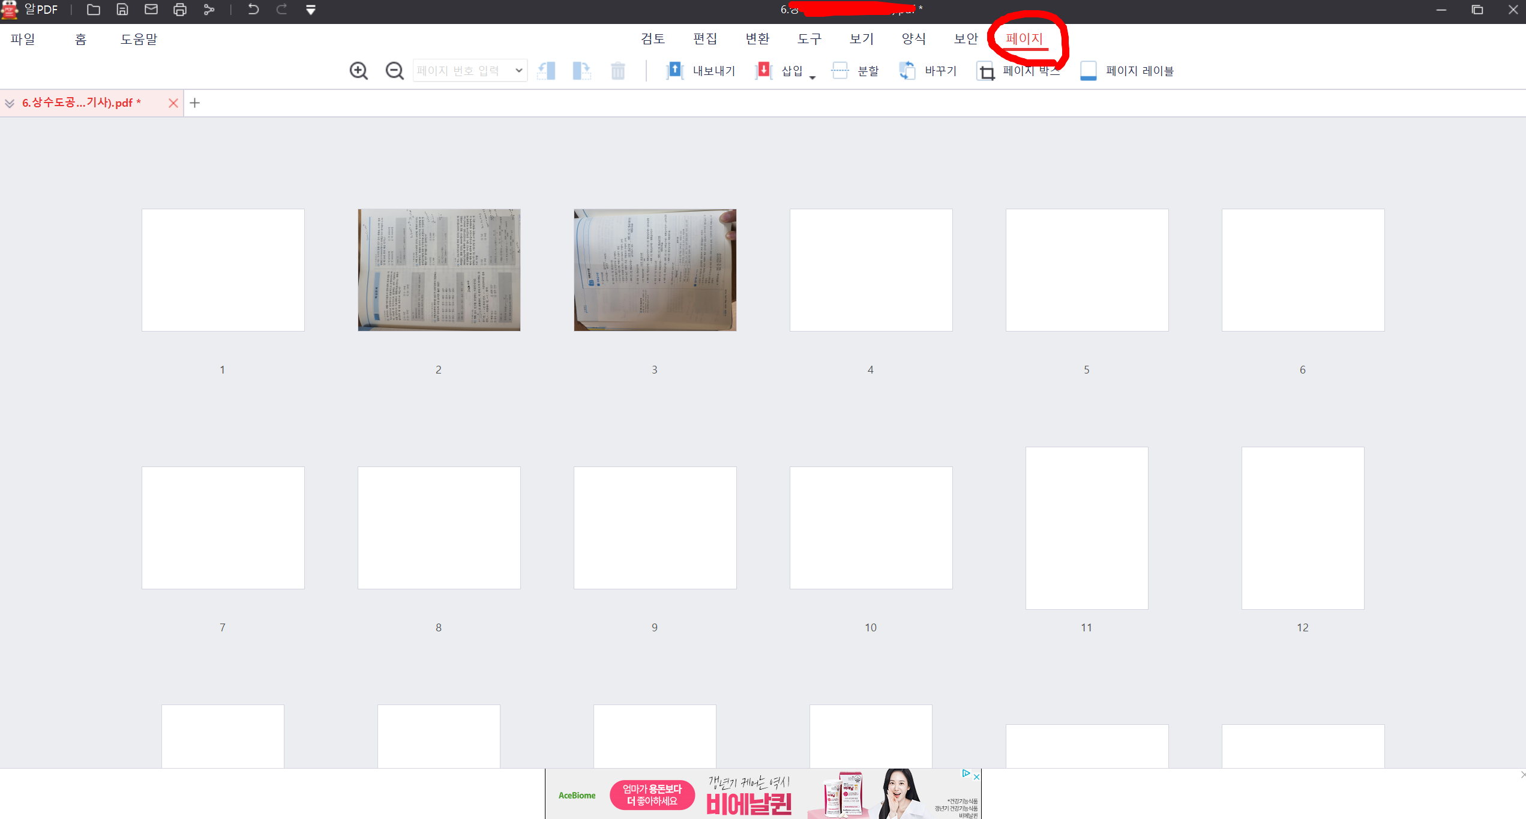
Task: Add a new document tab
Action: click(194, 103)
